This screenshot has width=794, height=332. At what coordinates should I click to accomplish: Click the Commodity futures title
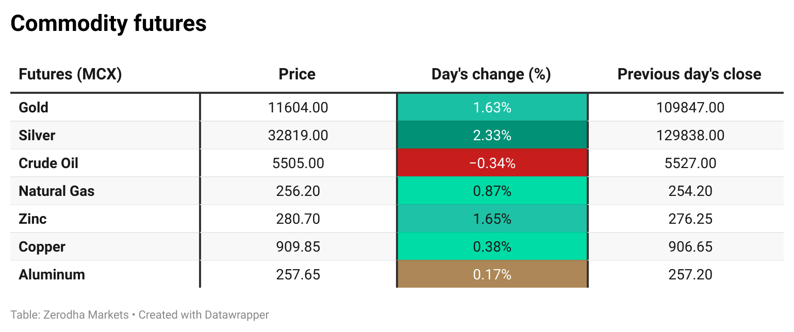108,24
